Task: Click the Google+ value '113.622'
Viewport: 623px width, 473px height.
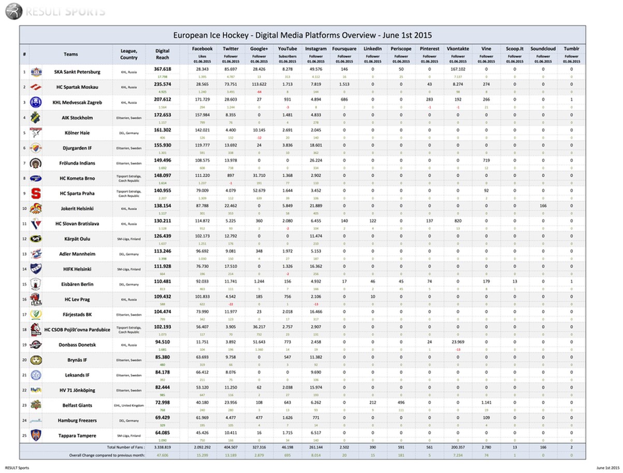Action: pos(258,84)
